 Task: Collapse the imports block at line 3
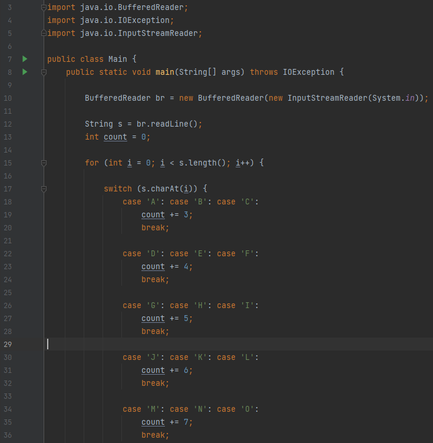(44, 8)
